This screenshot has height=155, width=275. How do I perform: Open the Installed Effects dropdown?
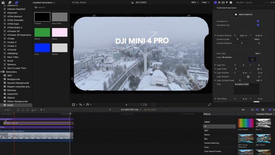[x=265, y=114]
